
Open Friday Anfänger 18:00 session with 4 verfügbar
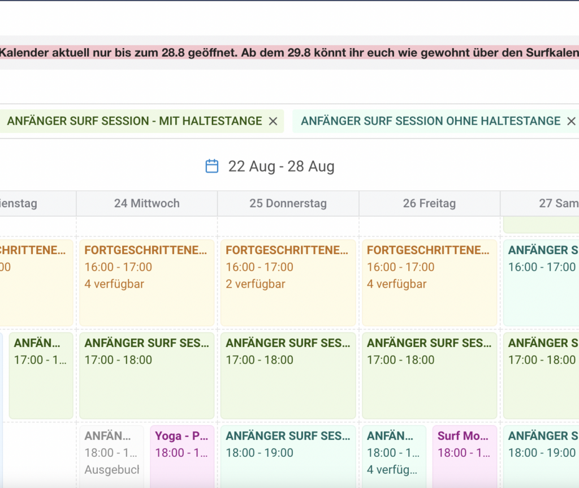pyautogui.click(x=394, y=456)
